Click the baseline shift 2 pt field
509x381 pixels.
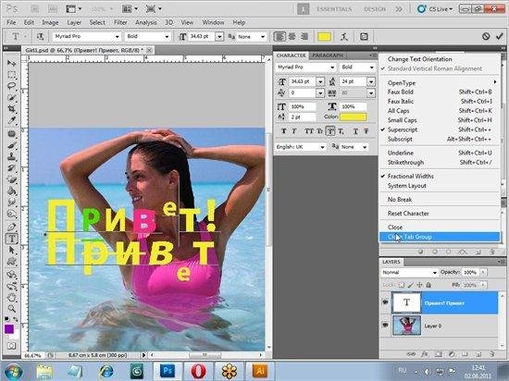point(303,117)
